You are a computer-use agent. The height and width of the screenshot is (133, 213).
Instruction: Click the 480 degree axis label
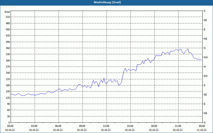click(x=8, y=23)
